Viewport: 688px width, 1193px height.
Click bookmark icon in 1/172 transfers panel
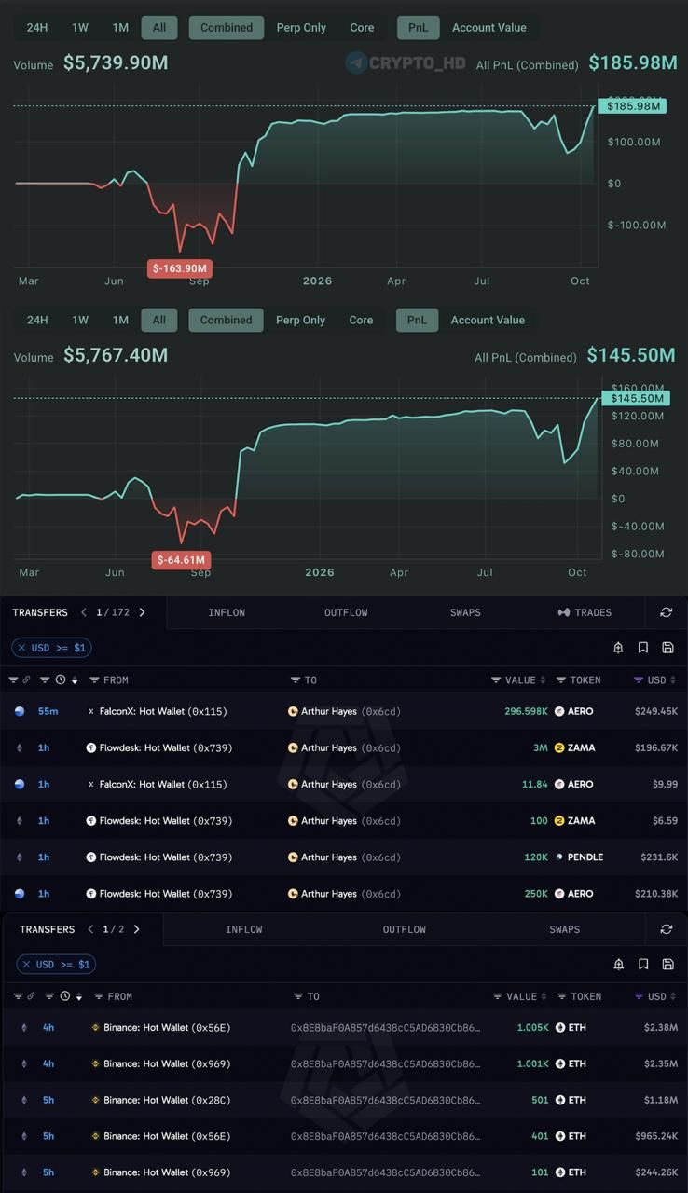tap(643, 648)
